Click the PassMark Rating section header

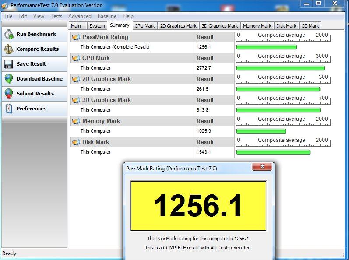click(152, 37)
